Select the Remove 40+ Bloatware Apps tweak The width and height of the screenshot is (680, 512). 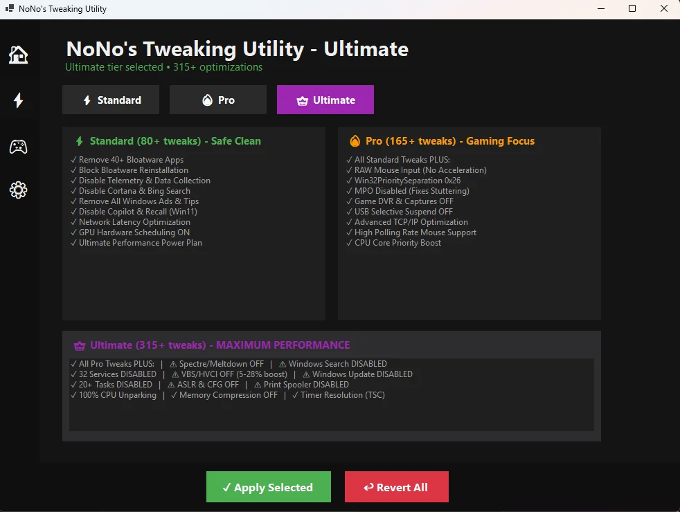pos(128,159)
